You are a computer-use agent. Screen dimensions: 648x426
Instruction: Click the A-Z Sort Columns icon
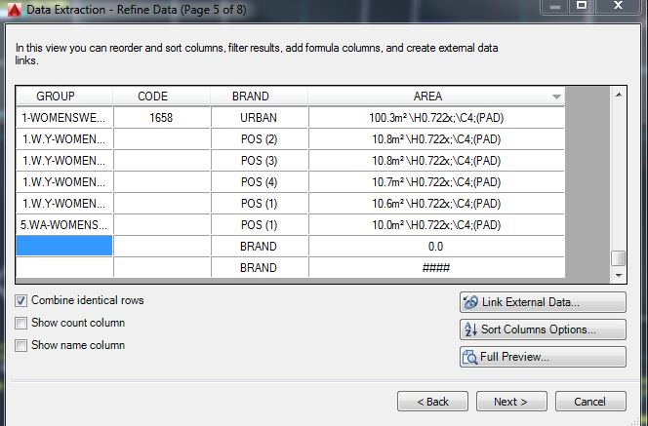click(470, 329)
